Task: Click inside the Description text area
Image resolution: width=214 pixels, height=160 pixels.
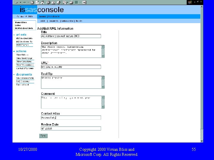Action: 71,52
